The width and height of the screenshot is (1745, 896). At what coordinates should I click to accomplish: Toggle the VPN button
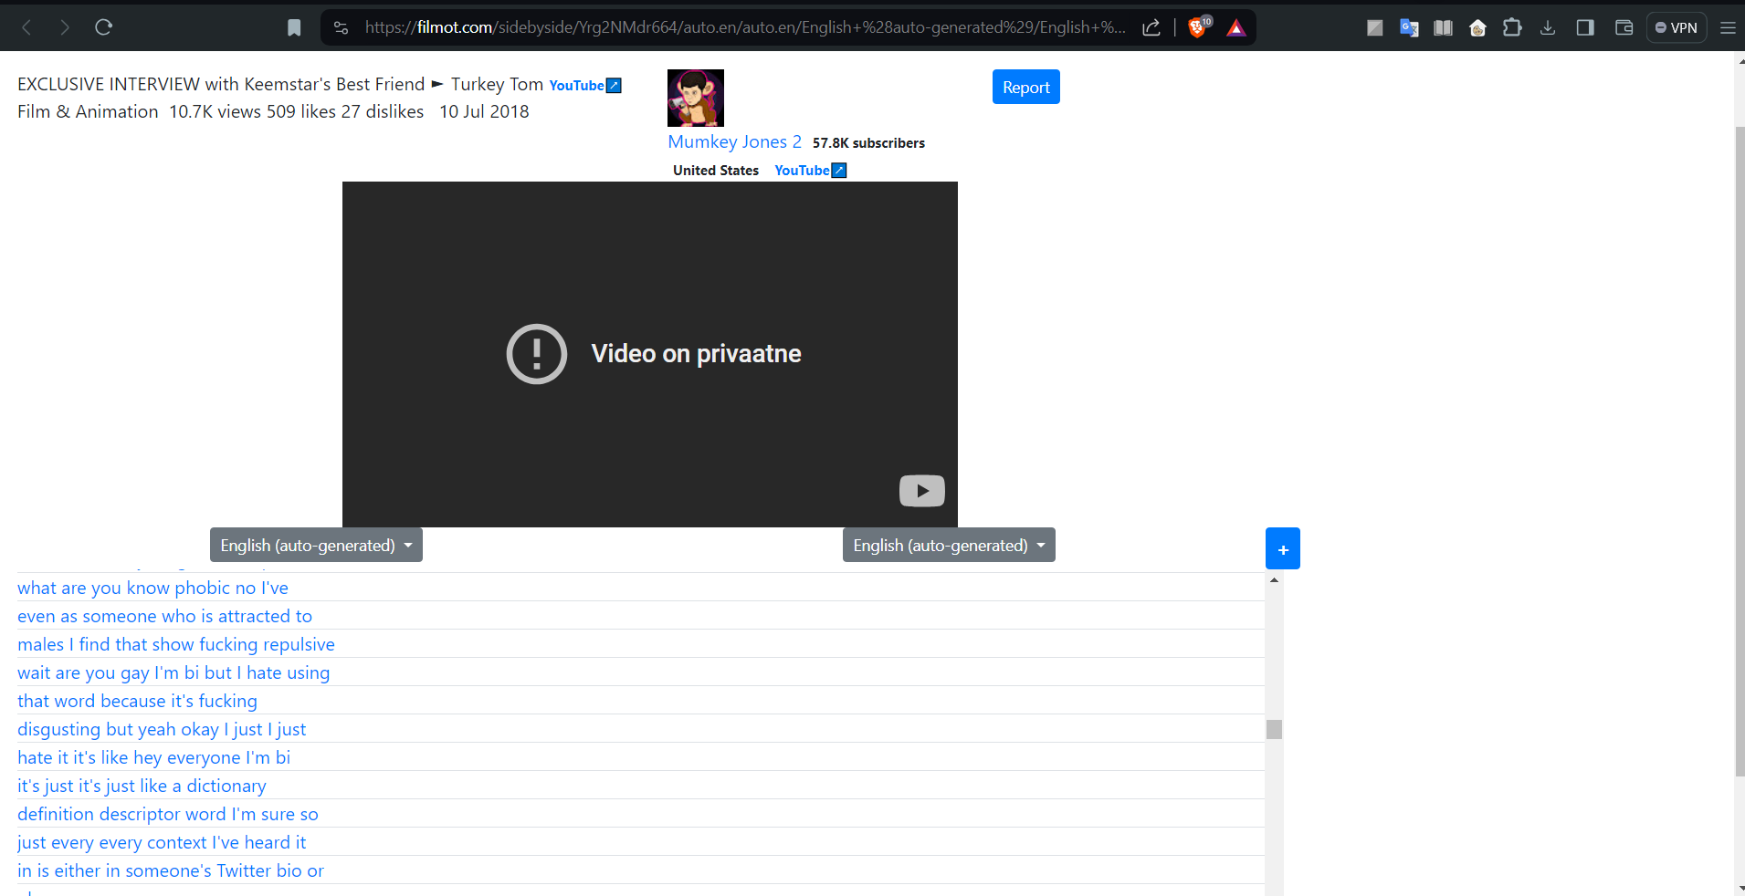pyautogui.click(x=1677, y=27)
